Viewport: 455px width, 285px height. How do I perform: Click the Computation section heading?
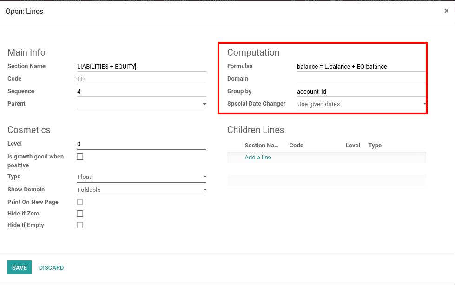pos(253,52)
